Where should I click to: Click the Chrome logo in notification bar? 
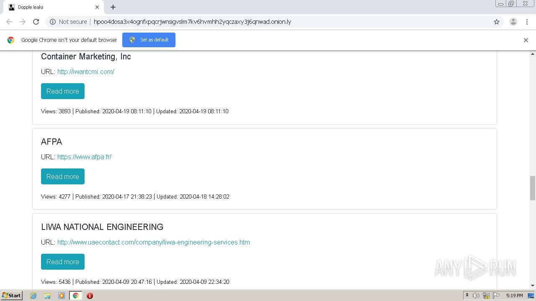coord(11,40)
